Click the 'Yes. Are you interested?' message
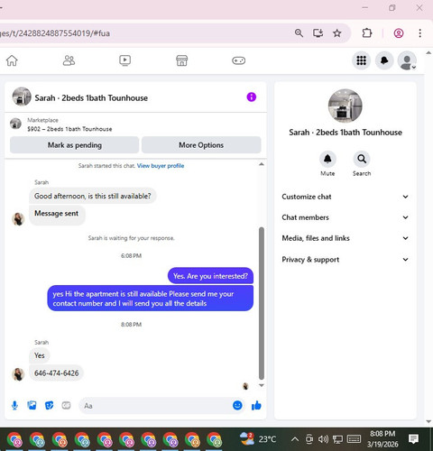This screenshot has height=451, width=433. point(210,276)
